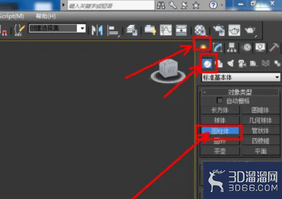282x199 pixels.
Task: Open the wrench subscription tools icon
Action: (173, 5)
